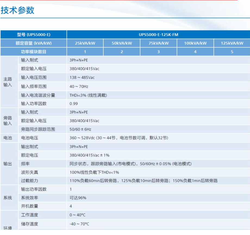Screen dimensions: 250x235
Task: Select the 工作温度 row label
Action: 30,215
